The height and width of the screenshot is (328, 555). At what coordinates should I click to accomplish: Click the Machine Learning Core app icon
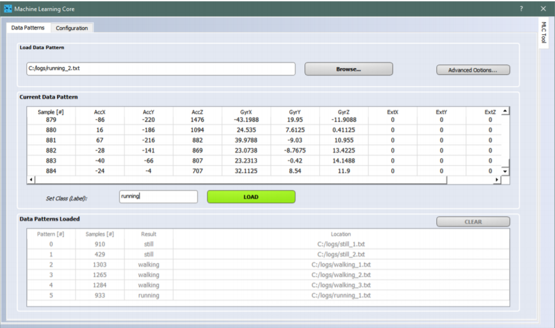[7, 9]
